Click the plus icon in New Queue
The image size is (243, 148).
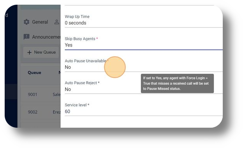click(29, 52)
